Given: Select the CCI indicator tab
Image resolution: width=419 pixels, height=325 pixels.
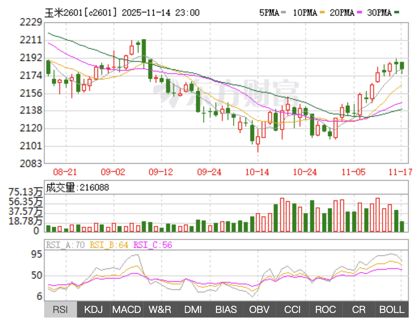Looking at the screenshot, I should pyautogui.click(x=292, y=309).
